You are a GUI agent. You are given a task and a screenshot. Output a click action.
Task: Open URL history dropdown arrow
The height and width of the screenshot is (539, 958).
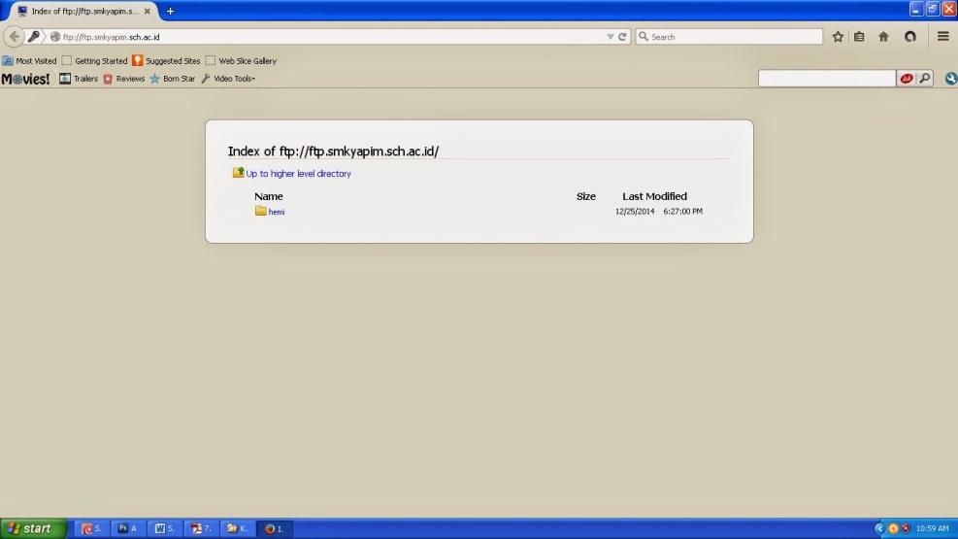click(610, 37)
